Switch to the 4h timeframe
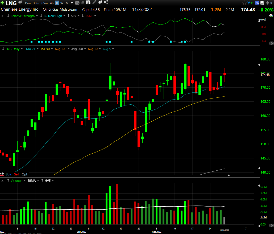274x234 pixels. (x=52, y=3)
